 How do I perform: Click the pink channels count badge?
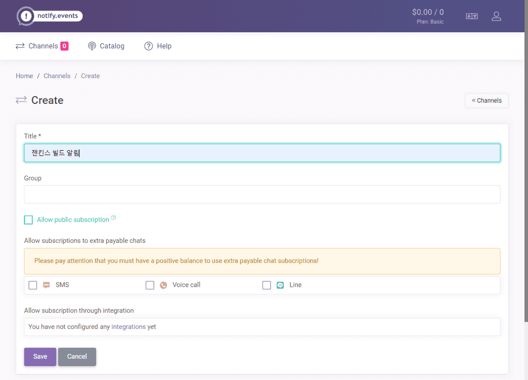tap(64, 46)
